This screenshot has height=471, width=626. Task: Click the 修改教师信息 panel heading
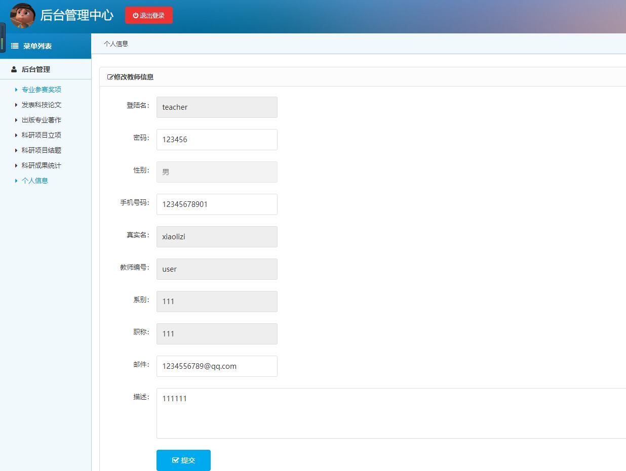pyautogui.click(x=134, y=77)
